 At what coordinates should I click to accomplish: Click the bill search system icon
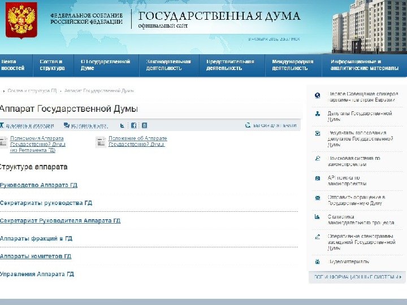[x=318, y=158]
